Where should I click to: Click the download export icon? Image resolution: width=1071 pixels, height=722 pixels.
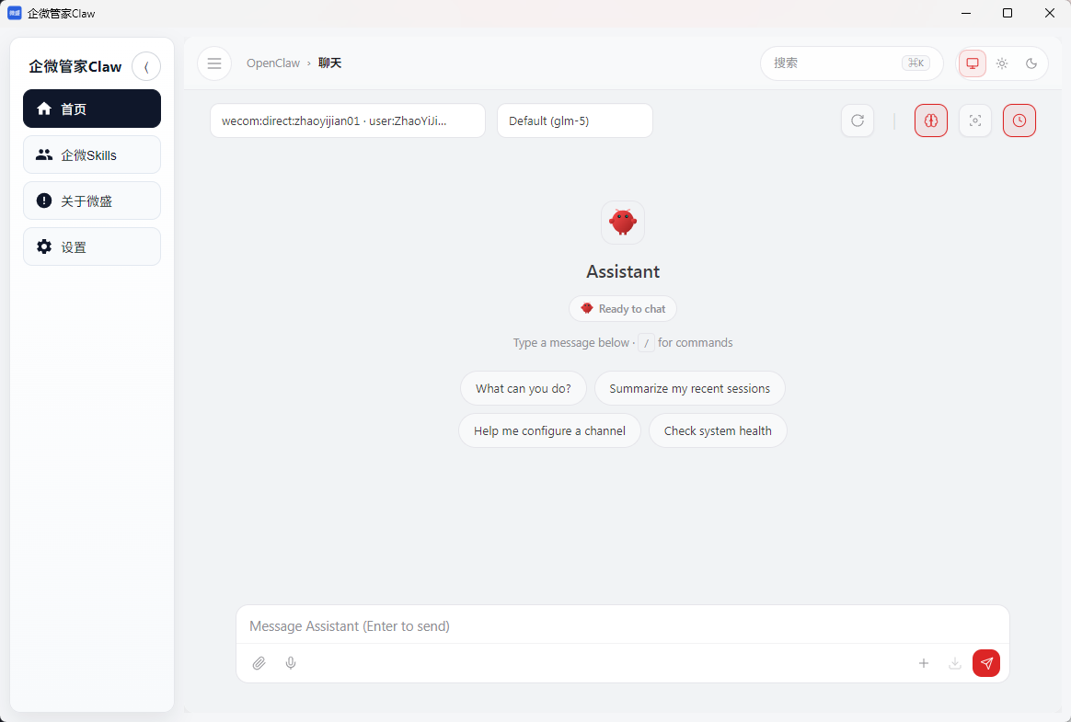point(955,663)
